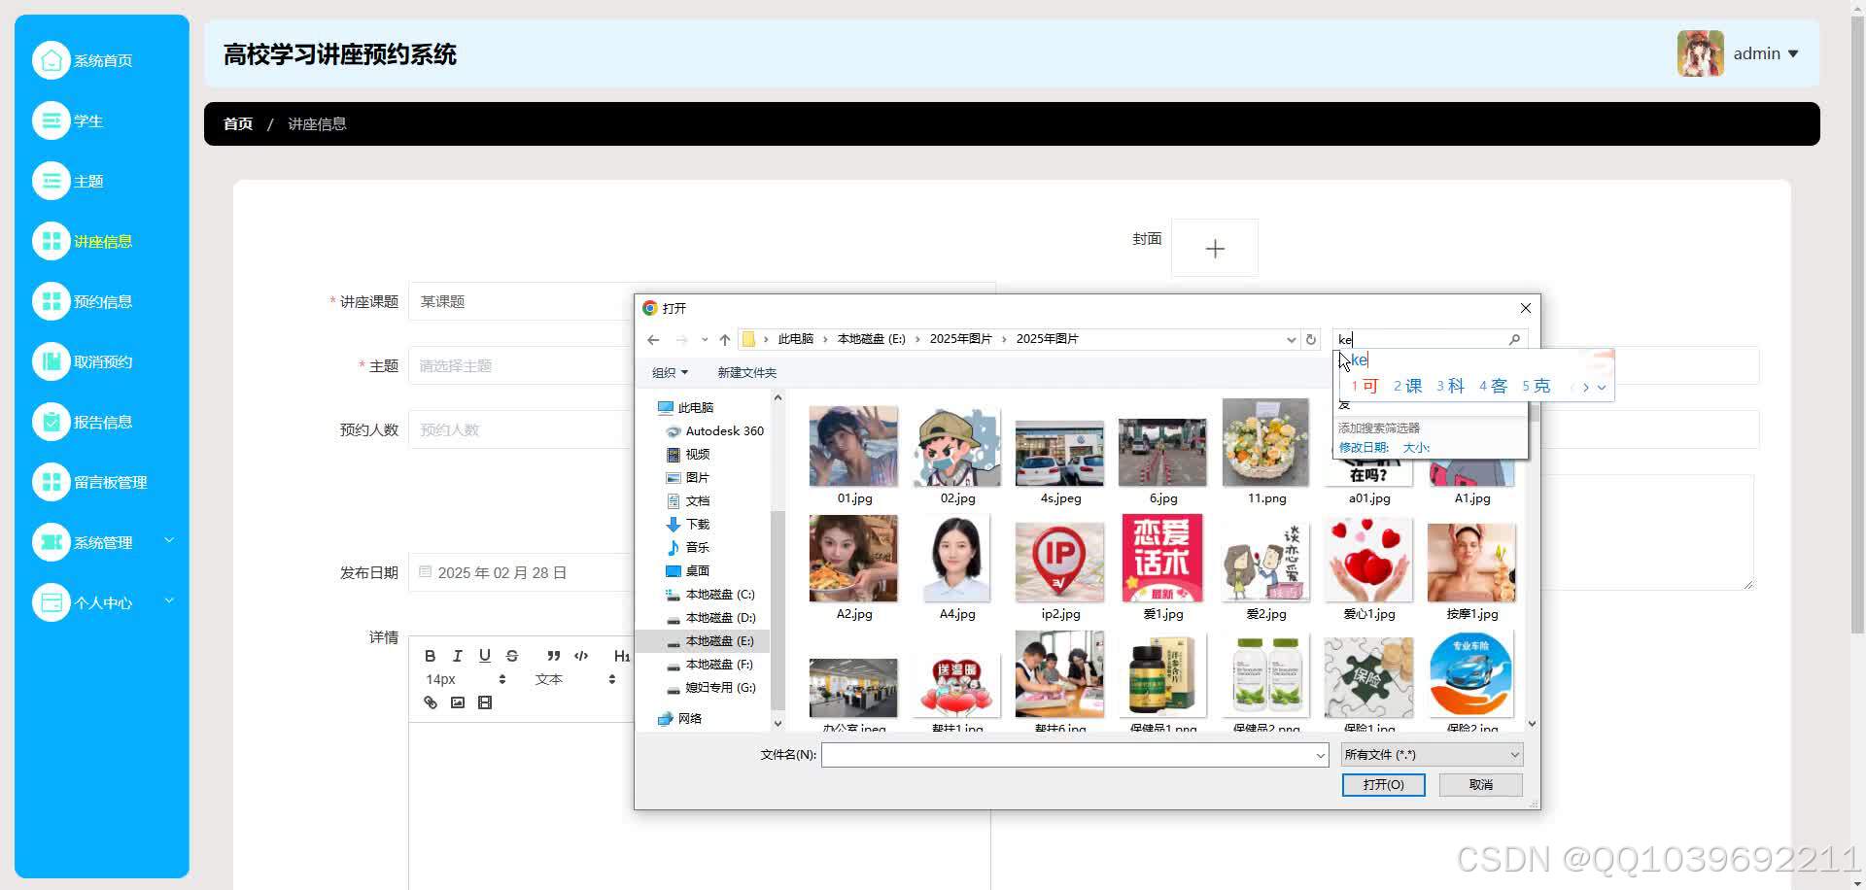Image resolution: width=1866 pixels, height=890 pixels.
Task: Go up one folder level
Action: coord(724,339)
